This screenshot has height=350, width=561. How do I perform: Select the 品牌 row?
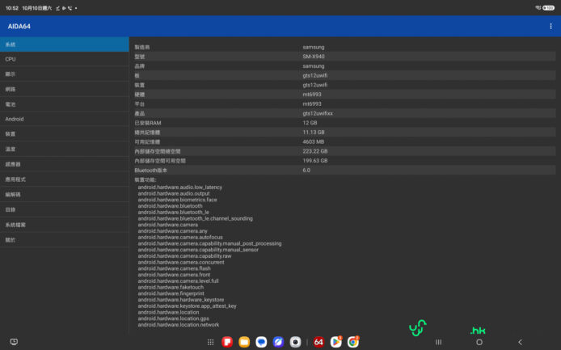345,65
